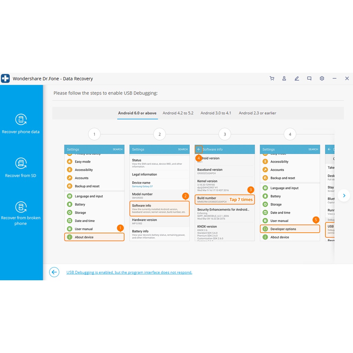Show next steps with right chevron
The image size is (353, 353).
[x=344, y=195]
